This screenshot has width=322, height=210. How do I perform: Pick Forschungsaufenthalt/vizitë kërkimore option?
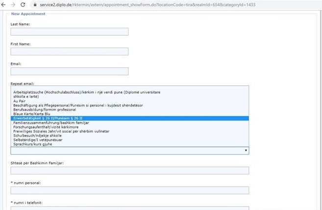[x=130, y=127]
